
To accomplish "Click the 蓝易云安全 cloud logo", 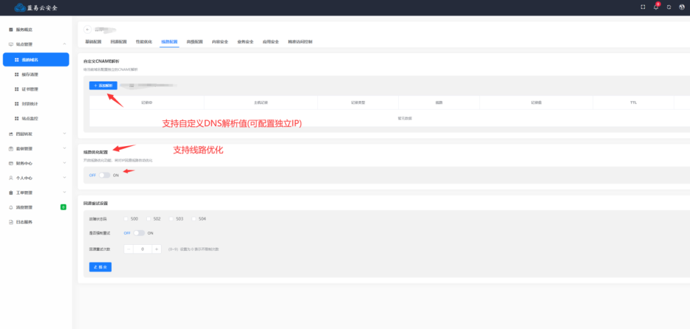I will click(20, 7).
